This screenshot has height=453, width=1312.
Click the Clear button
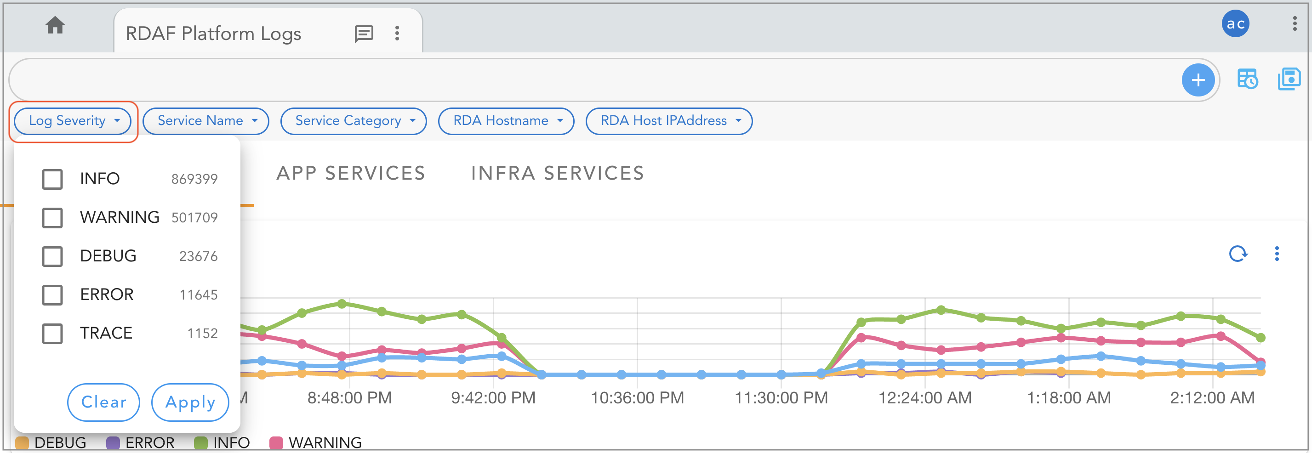103,402
